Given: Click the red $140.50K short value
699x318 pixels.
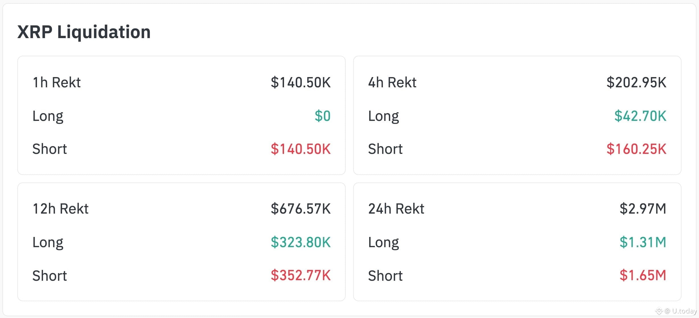Looking at the screenshot, I should tap(301, 149).
